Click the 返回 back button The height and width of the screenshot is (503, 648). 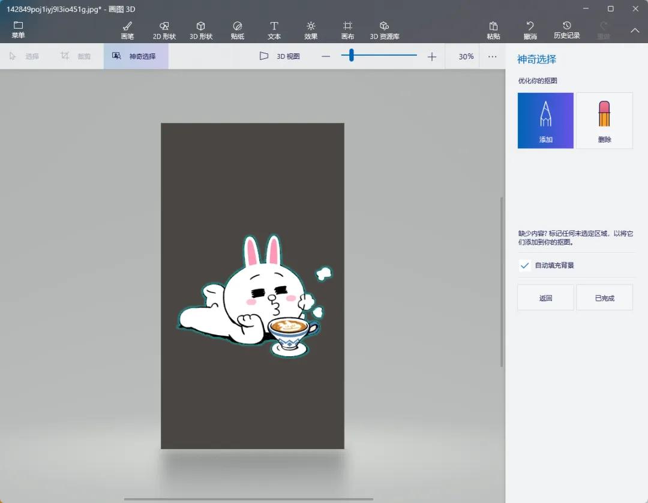click(x=545, y=298)
